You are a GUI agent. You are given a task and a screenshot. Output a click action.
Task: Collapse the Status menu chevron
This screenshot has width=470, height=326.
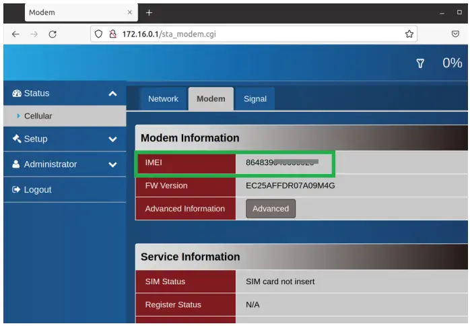(112, 94)
